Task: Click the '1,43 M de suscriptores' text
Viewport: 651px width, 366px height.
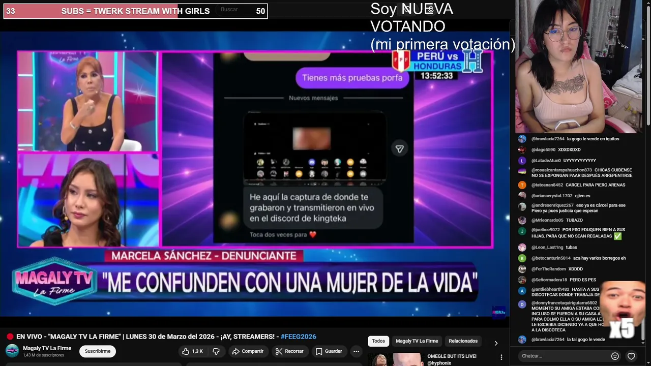Action: click(x=43, y=355)
